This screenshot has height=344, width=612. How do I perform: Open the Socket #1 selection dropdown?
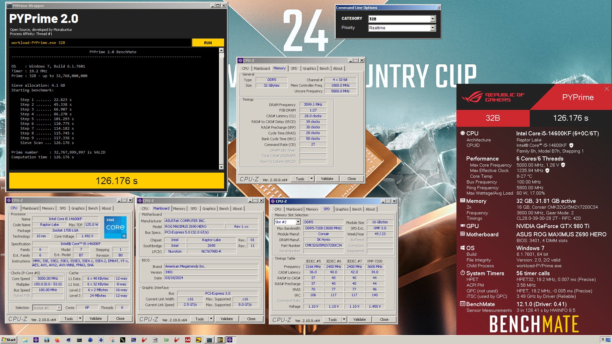59,308
